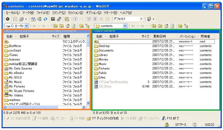Expand the session icon dropdown arrow

click(153, 19)
